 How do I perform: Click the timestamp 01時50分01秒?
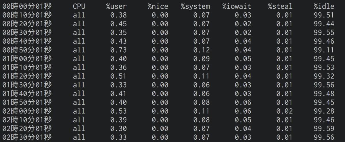(x=27, y=102)
